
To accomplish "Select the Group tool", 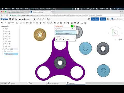I will [x=51, y=23].
